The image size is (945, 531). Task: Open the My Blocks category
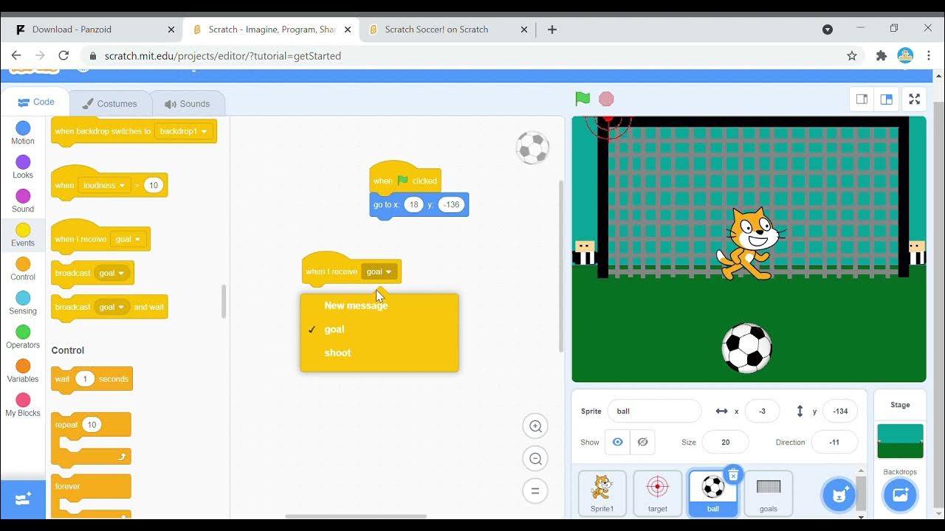[23, 405]
